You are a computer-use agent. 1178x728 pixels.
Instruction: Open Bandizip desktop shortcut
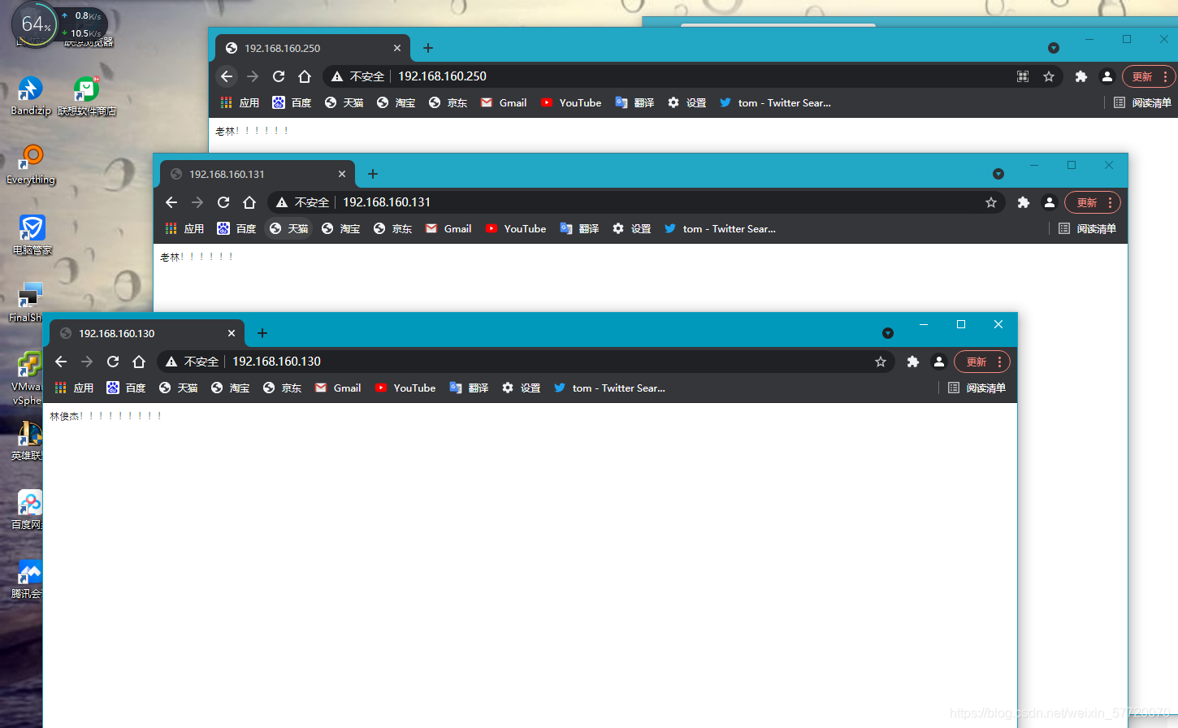31,96
